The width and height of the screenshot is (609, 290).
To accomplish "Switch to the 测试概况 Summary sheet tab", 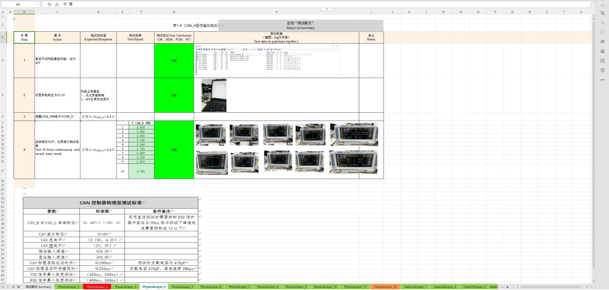I will pyautogui.click(x=38, y=287).
